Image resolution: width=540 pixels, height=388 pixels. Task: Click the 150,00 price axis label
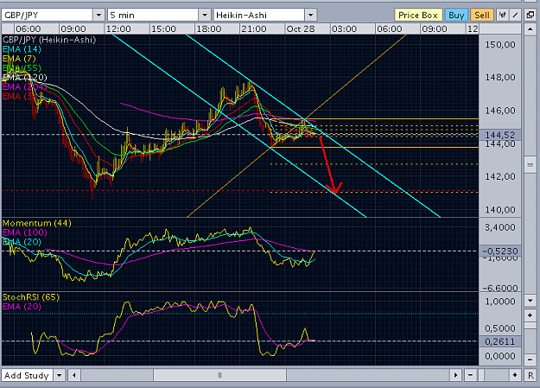coord(500,44)
